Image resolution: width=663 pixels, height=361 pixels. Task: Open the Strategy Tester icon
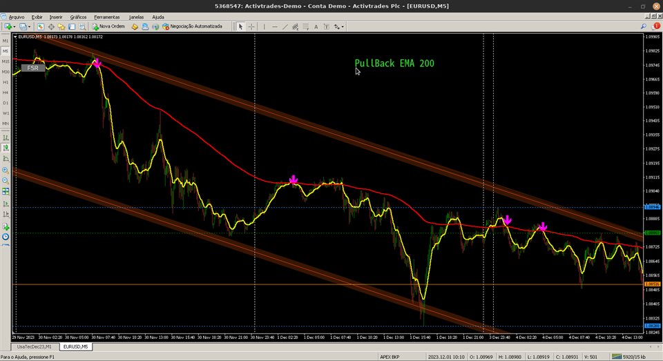tap(82, 27)
